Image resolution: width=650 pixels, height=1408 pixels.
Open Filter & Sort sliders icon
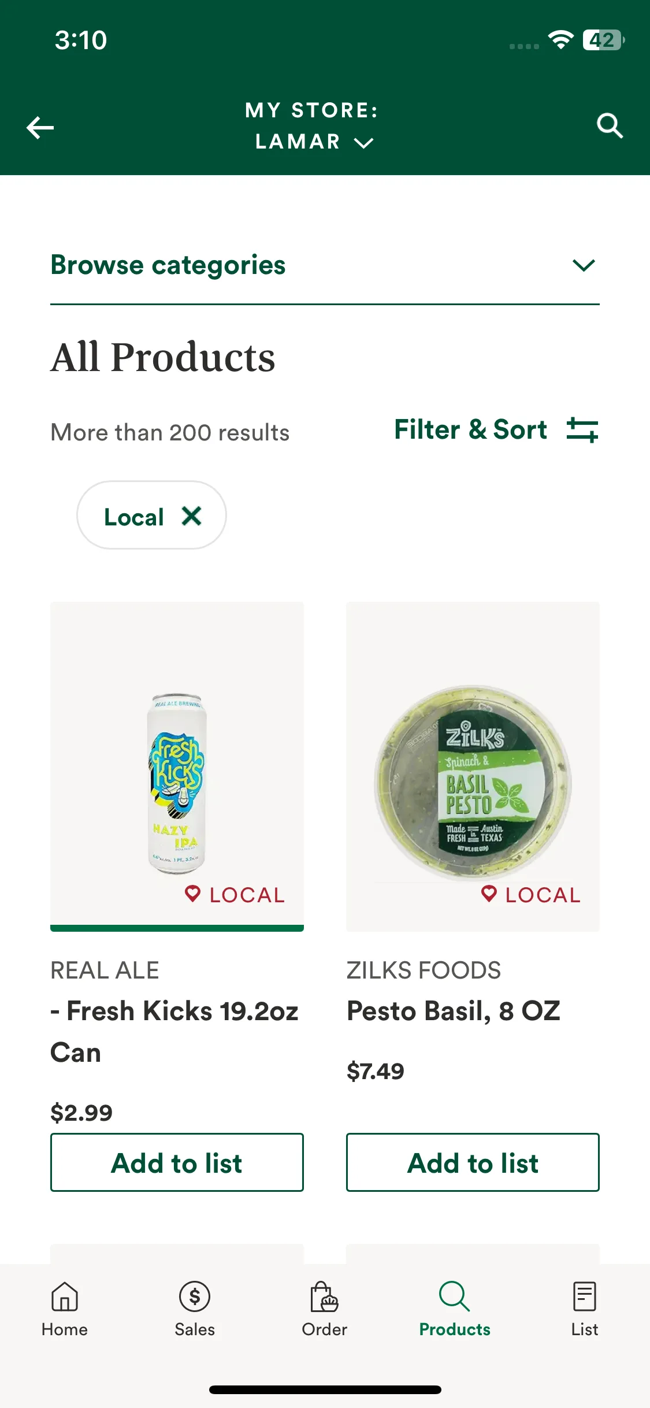(582, 430)
